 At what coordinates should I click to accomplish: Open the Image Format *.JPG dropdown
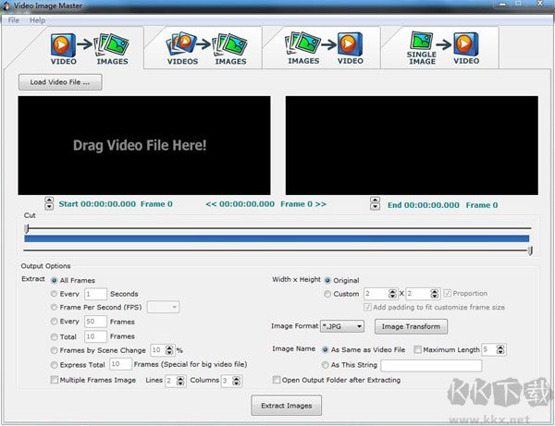tap(342, 326)
